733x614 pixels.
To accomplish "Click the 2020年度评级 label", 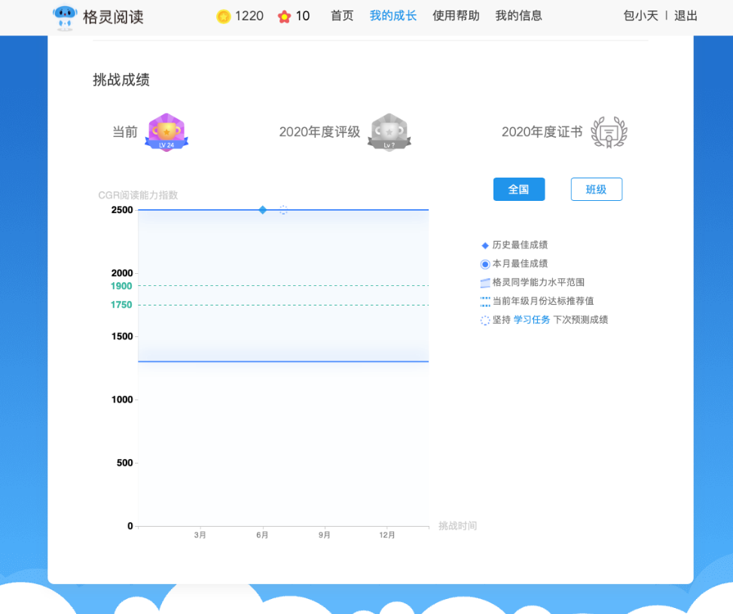I will pos(319,132).
